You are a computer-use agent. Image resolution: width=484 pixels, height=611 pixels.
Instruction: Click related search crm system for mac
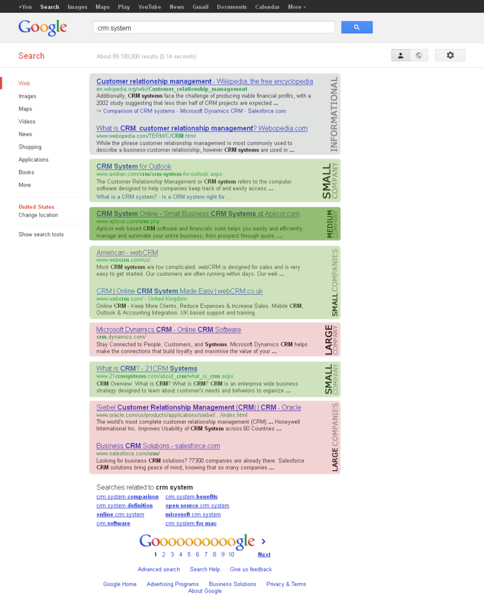[x=191, y=523]
